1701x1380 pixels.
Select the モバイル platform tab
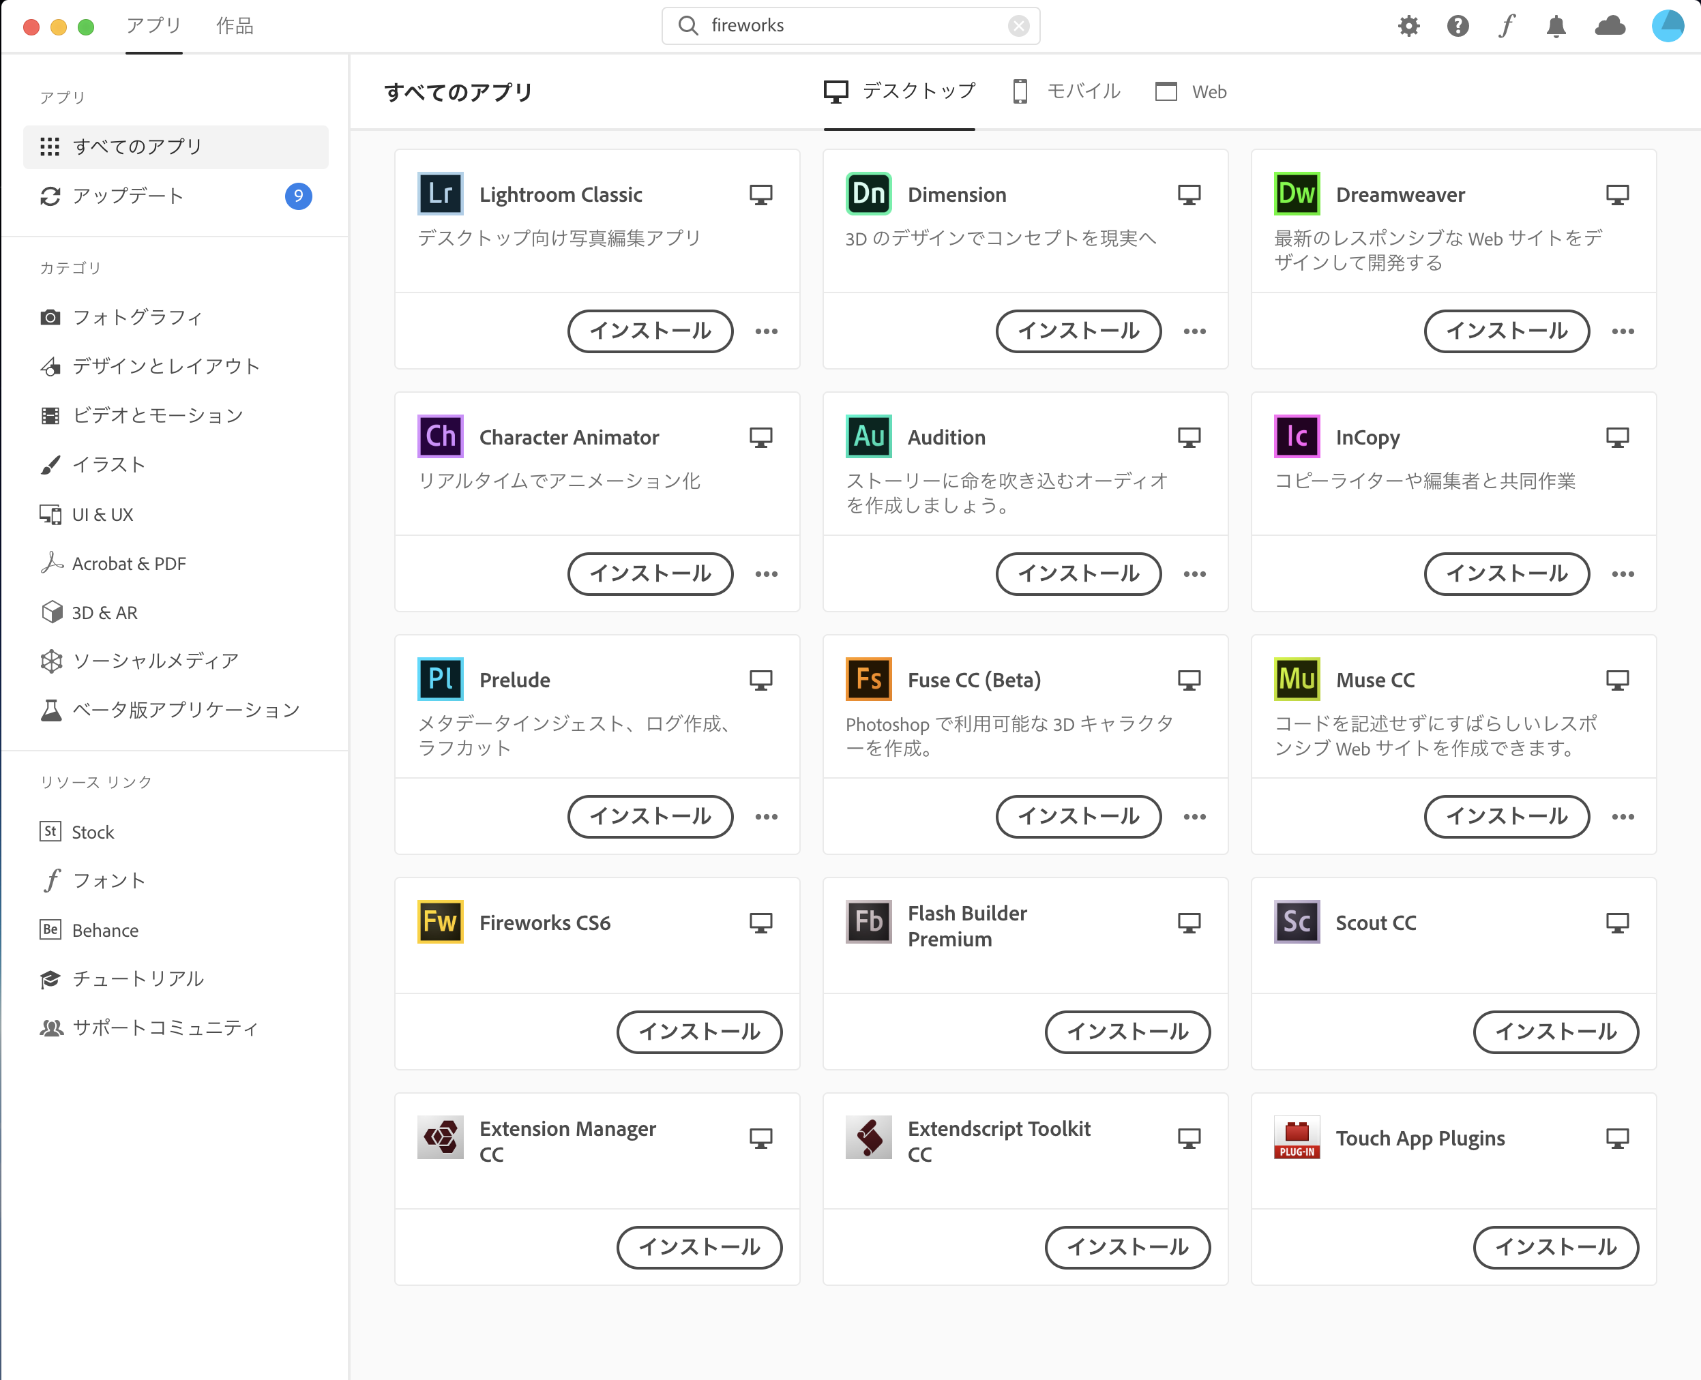pos(1065,91)
